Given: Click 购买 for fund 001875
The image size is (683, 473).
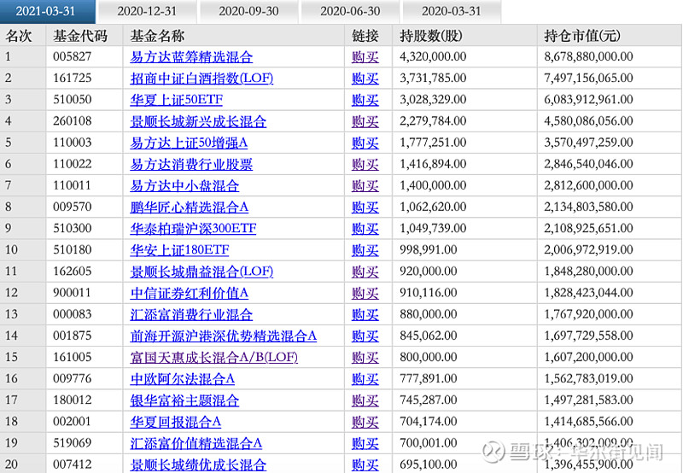Looking at the screenshot, I should pyautogui.click(x=365, y=336).
